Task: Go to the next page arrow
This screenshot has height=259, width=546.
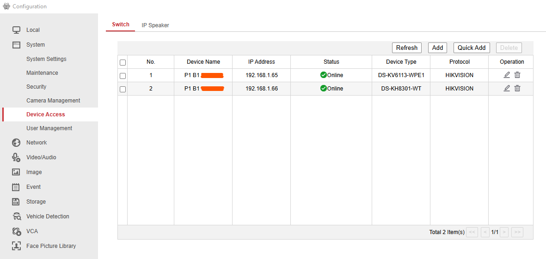Action: pos(504,232)
